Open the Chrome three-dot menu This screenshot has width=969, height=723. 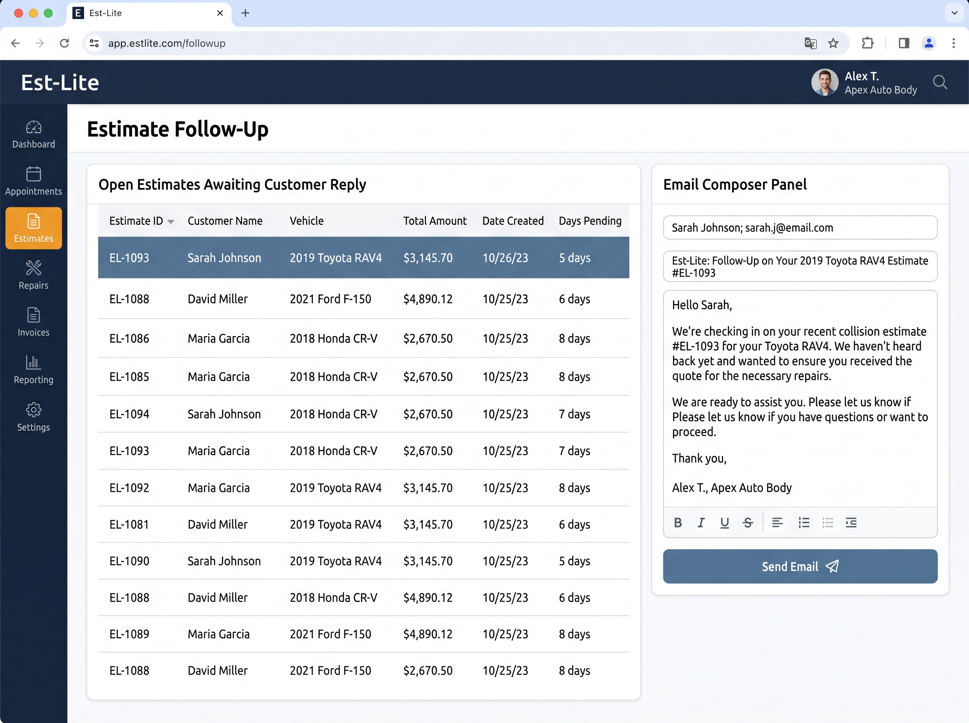click(x=954, y=43)
